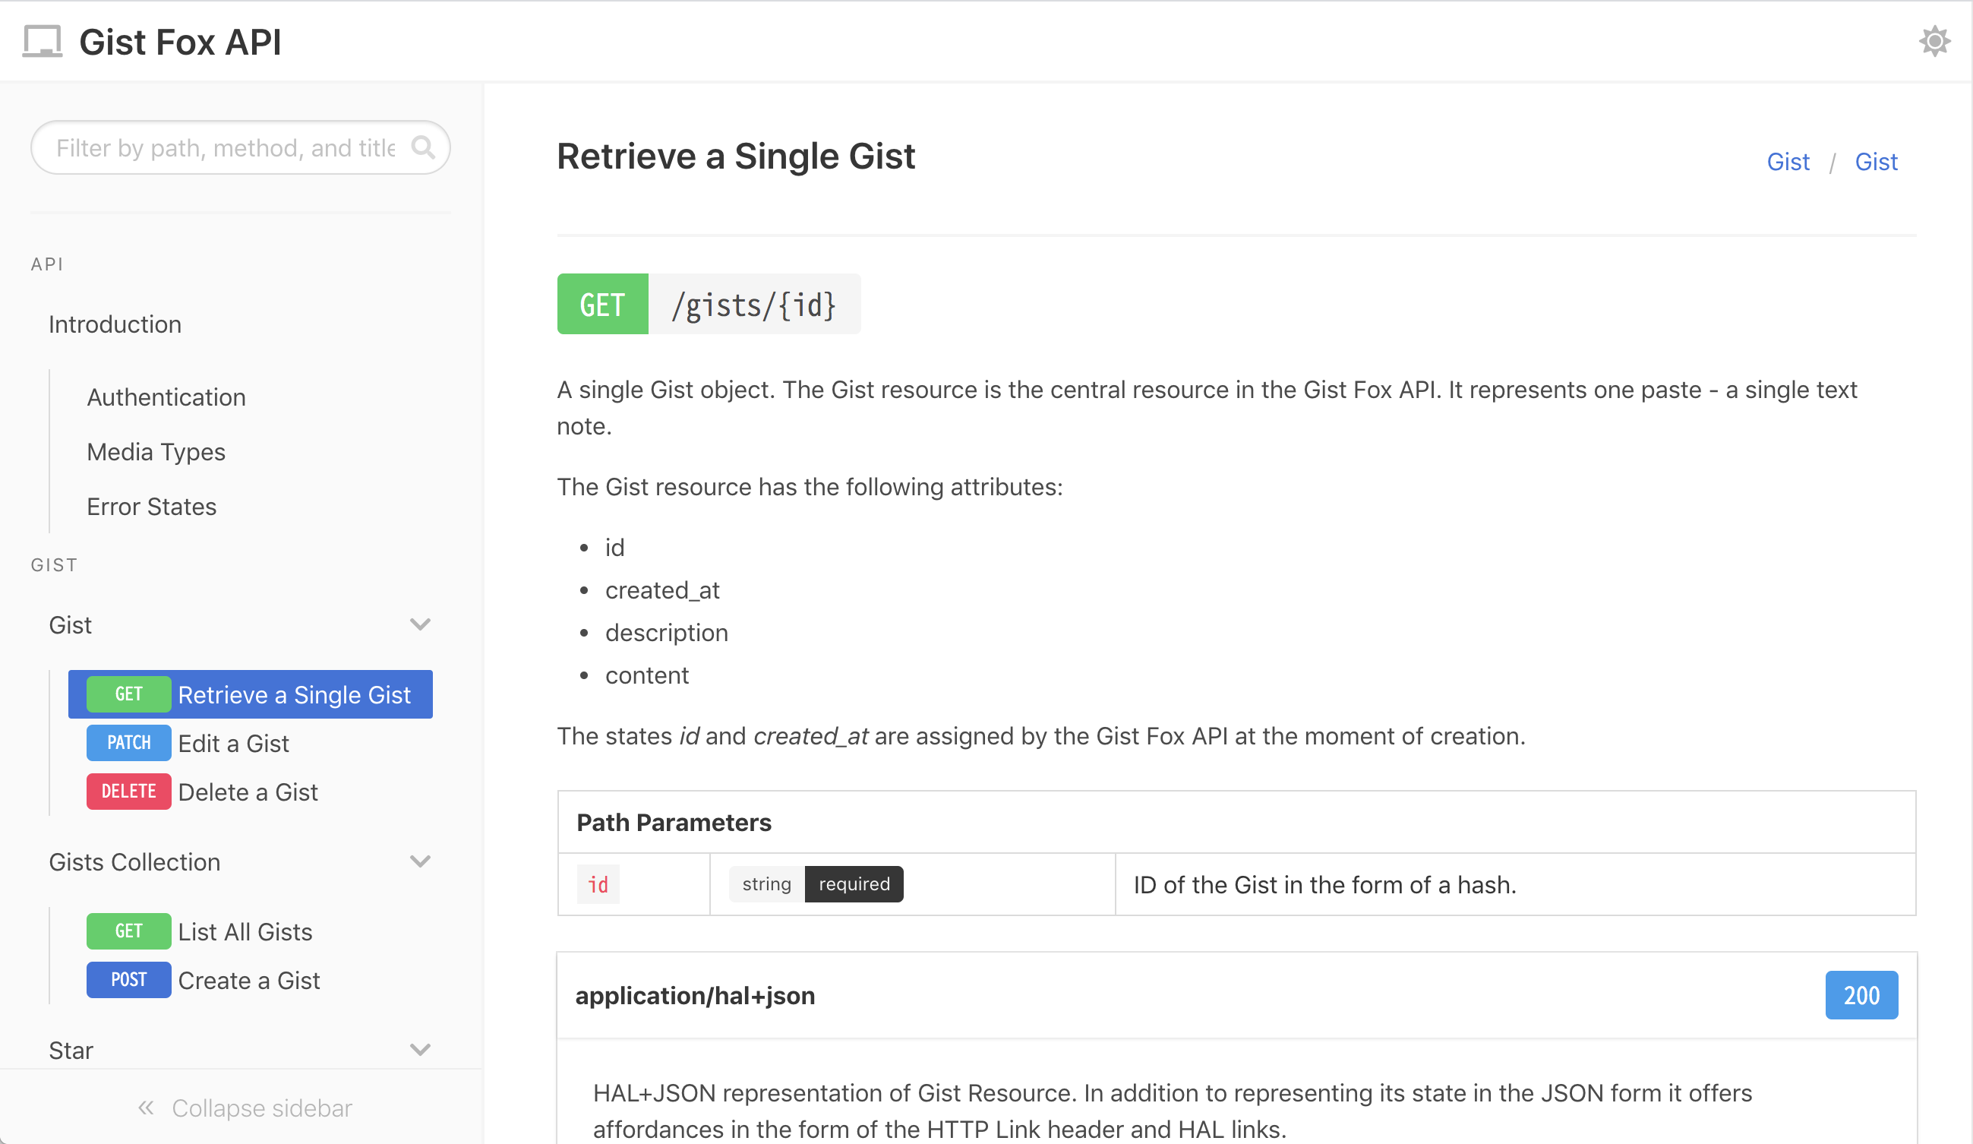Screen dimensions: 1973x1144
Task: Click the created_at bullet item
Action: tap(662, 590)
